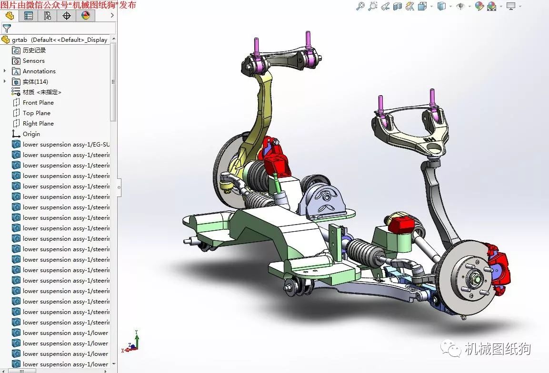Open the Apply Scene dropdown arrow

click(x=501, y=6)
